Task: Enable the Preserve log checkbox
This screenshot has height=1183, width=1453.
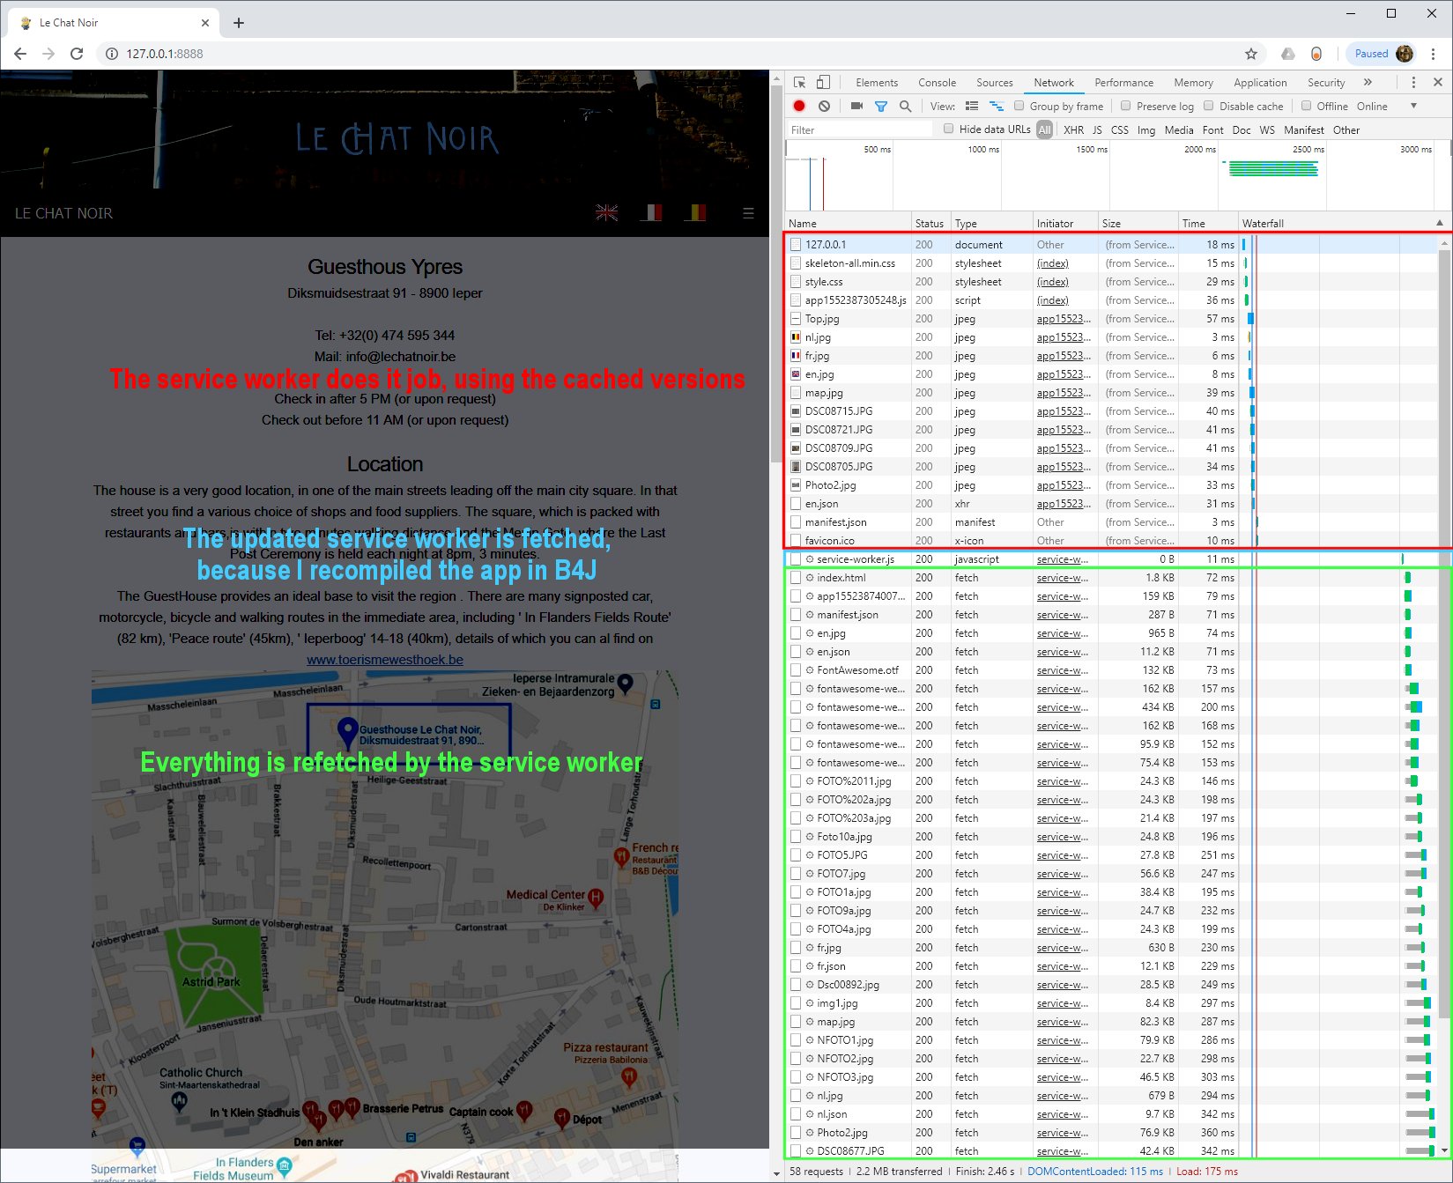Action: pos(1126,106)
